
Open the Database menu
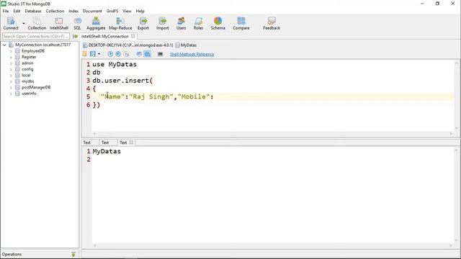pos(33,11)
